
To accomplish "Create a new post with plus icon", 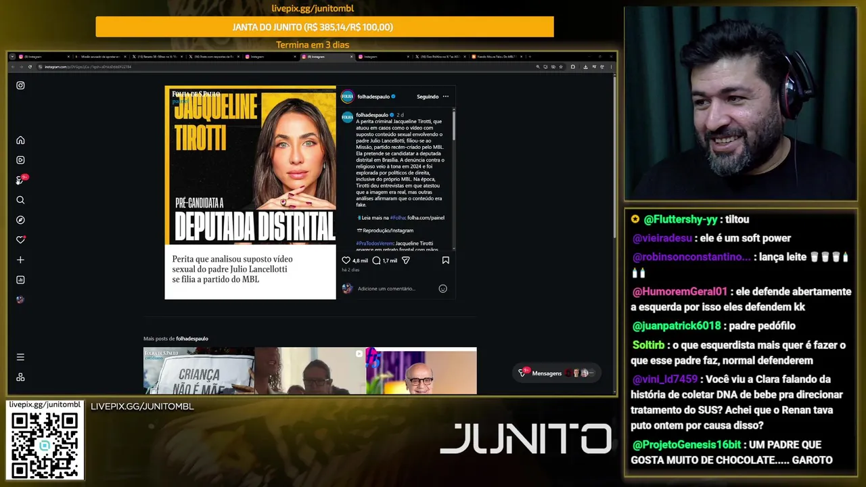I will pos(20,260).
